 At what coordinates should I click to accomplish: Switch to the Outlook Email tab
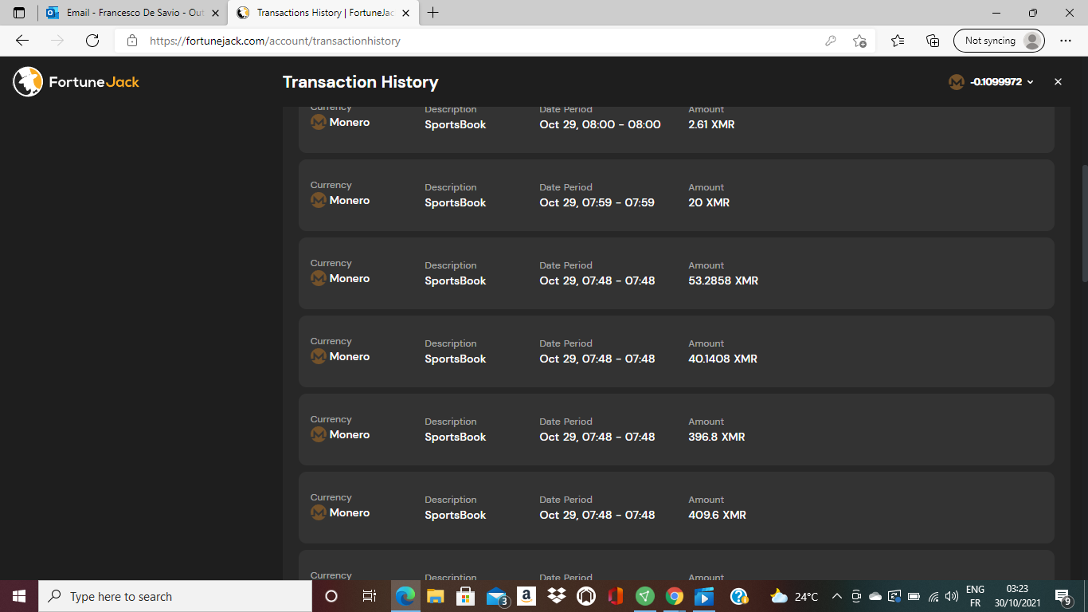(133, 13)
